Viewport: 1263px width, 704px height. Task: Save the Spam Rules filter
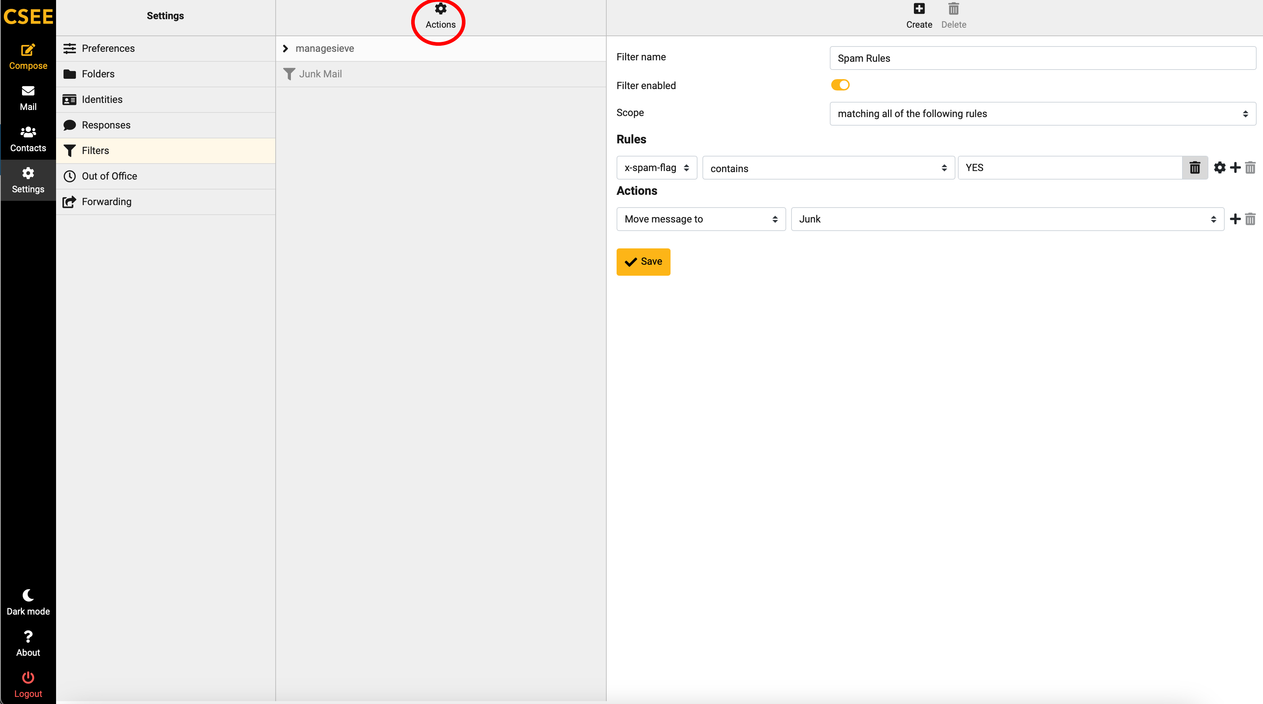pyautogui.click(x=643, y=262)
